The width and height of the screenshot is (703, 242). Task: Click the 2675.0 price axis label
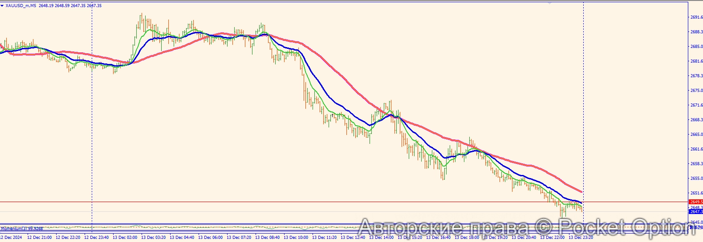pyautogui.click(x=696, y=91)
